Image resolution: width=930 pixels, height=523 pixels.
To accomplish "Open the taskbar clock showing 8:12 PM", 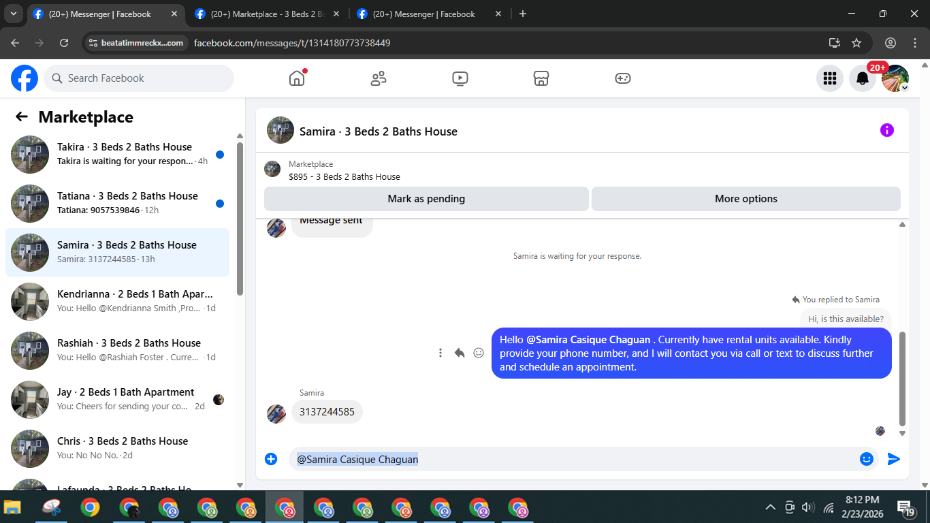I will [x=861, y=507].
